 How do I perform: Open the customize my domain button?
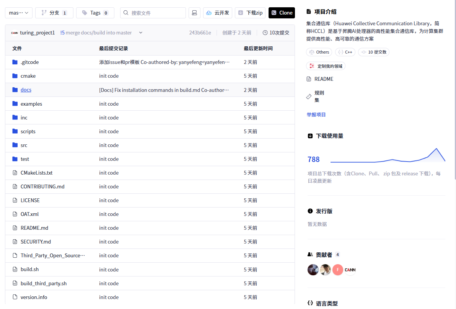tap(326, 66)
